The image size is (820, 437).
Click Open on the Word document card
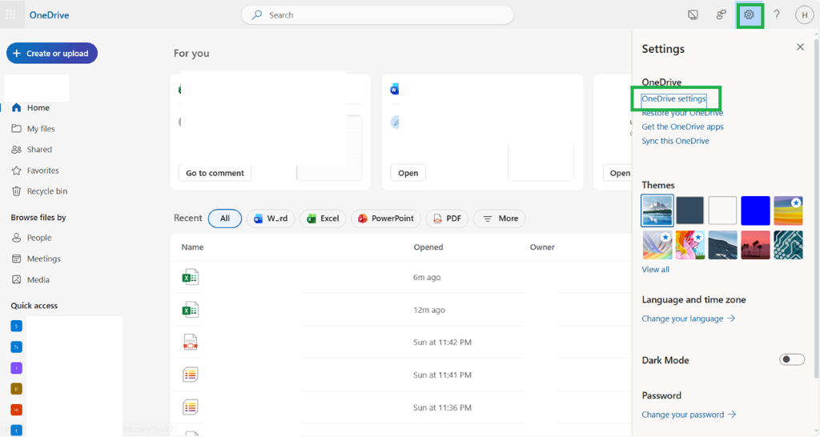(x=408, y=173)
